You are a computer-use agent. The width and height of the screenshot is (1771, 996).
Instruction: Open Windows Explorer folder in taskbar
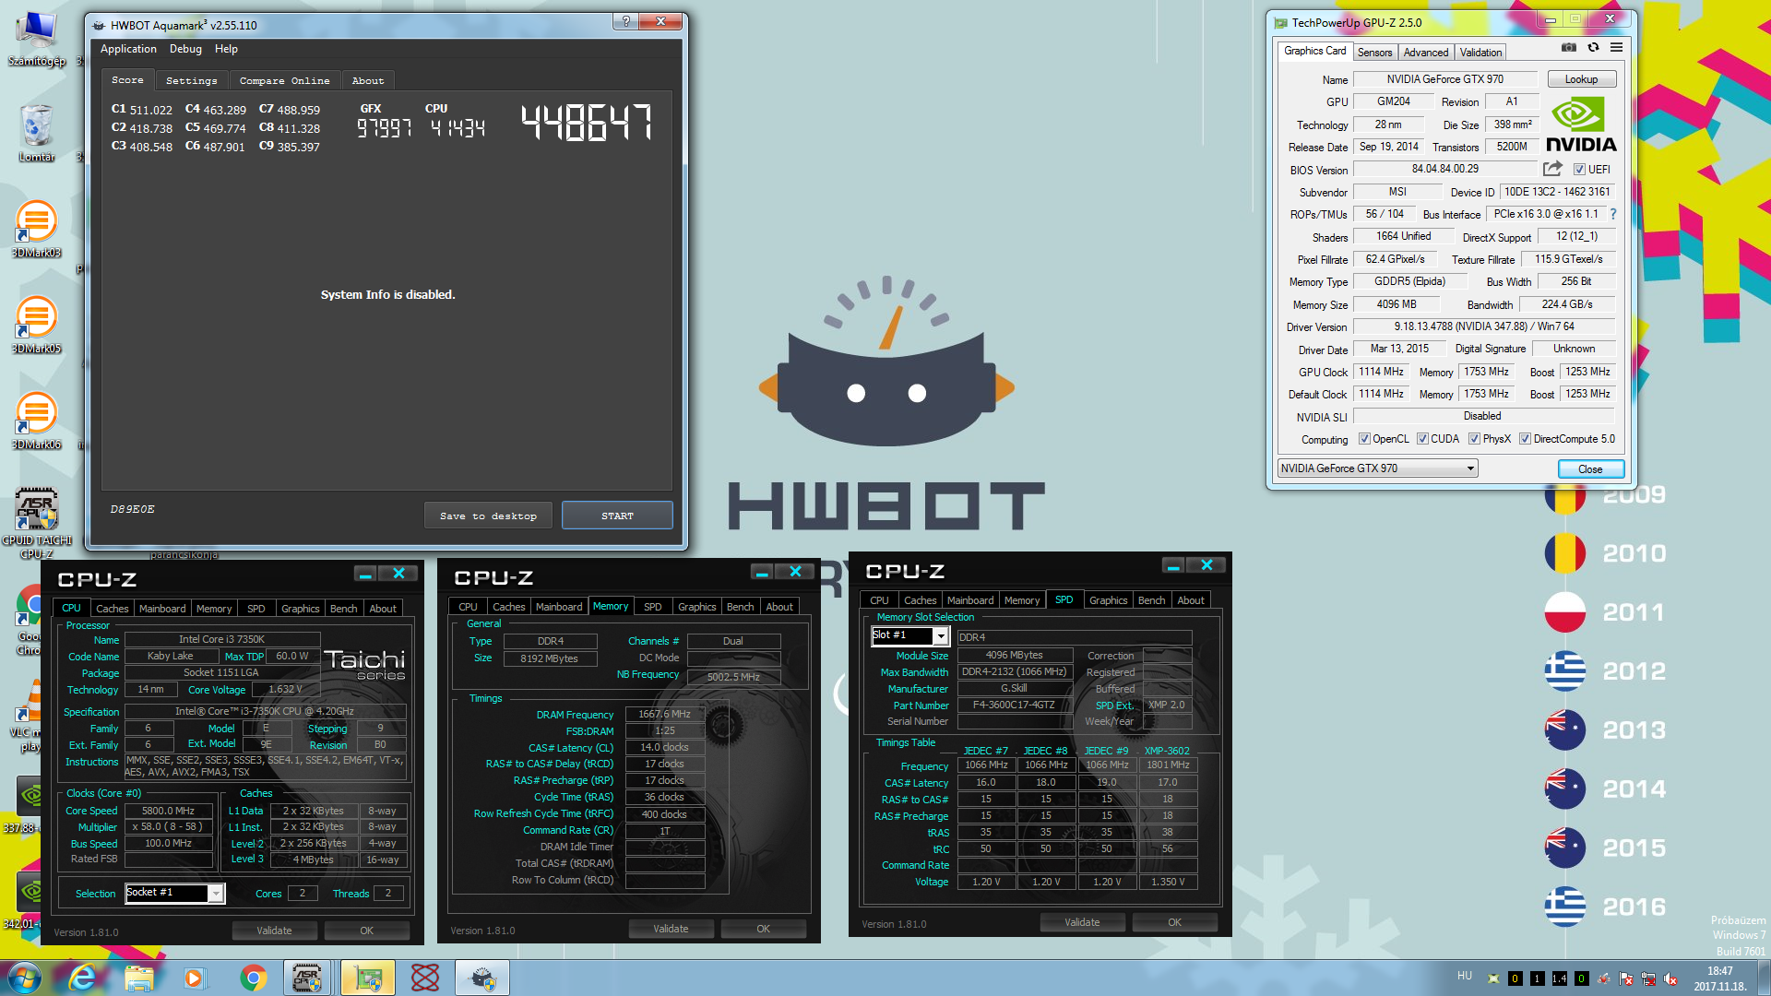[138, 978]
